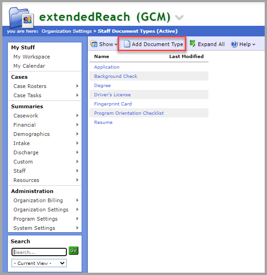Screen dimensions: 267x275
Task: Open the Background Check document type
Action: pos(115,76)
